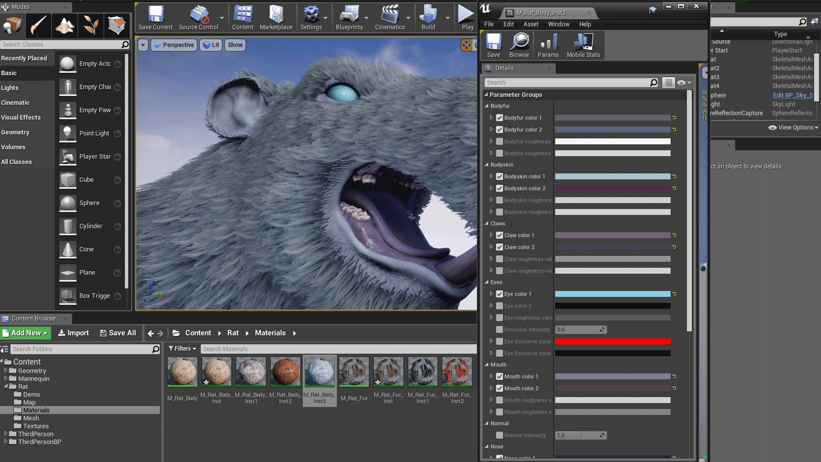Disable the Mouth color 1 override checkbox

[499, 376]
